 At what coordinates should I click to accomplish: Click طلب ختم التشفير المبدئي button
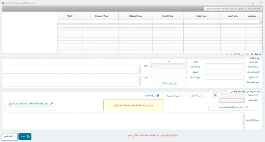[233, 107]
